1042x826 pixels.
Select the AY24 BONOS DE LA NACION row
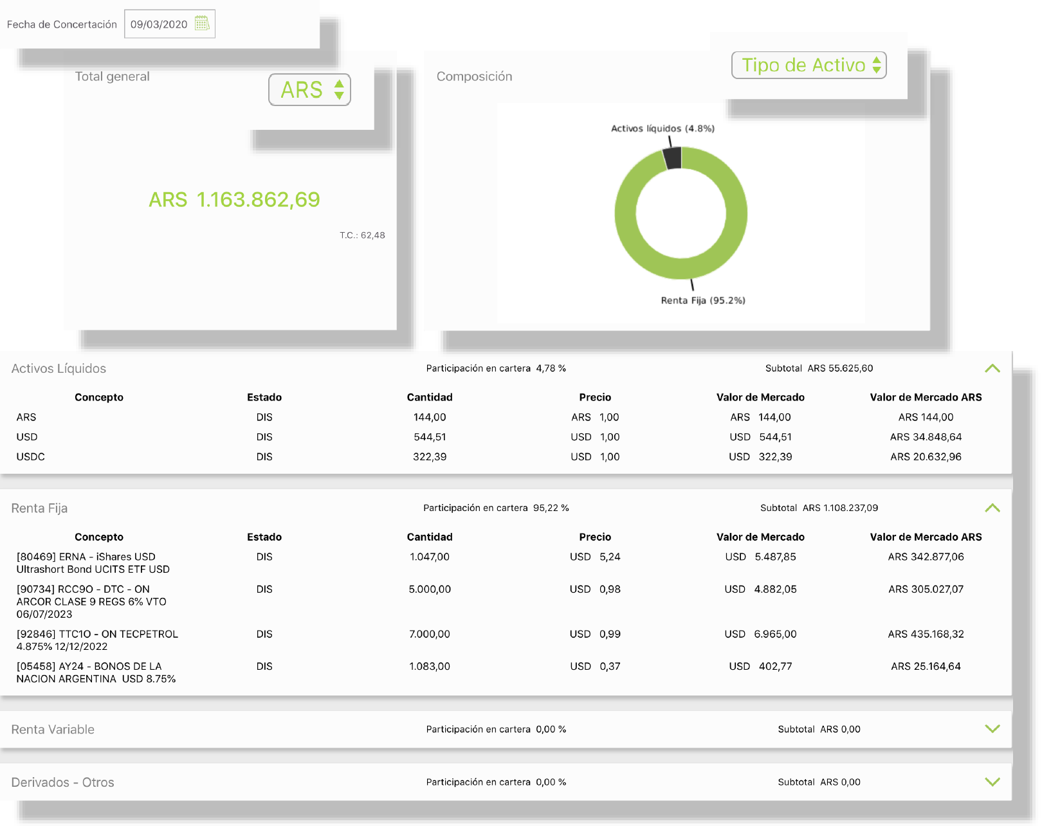(x=506, y=672)
